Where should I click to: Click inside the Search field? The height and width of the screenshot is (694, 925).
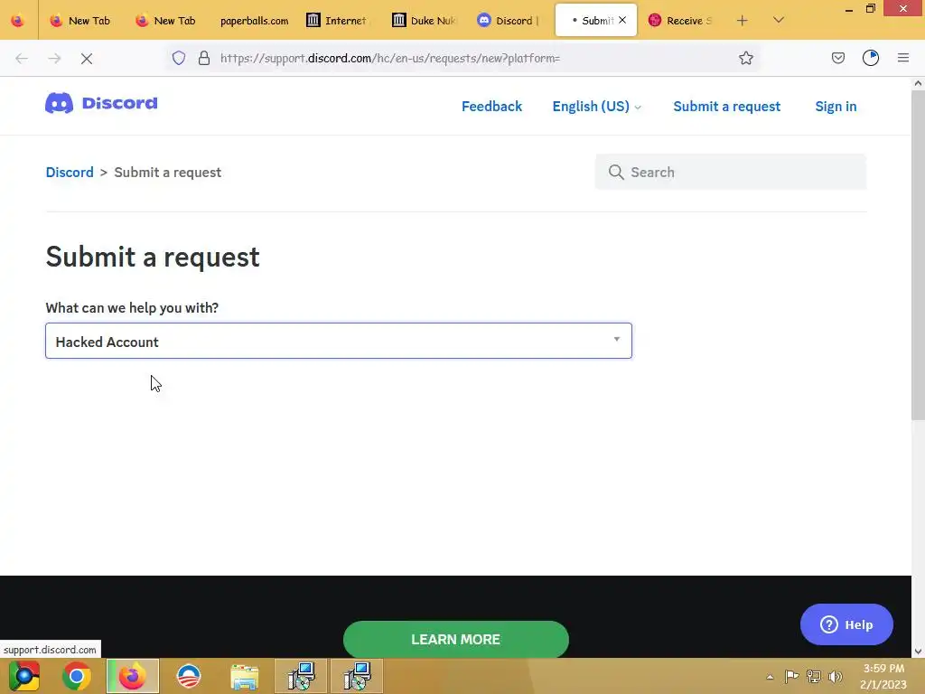(730, 172)
